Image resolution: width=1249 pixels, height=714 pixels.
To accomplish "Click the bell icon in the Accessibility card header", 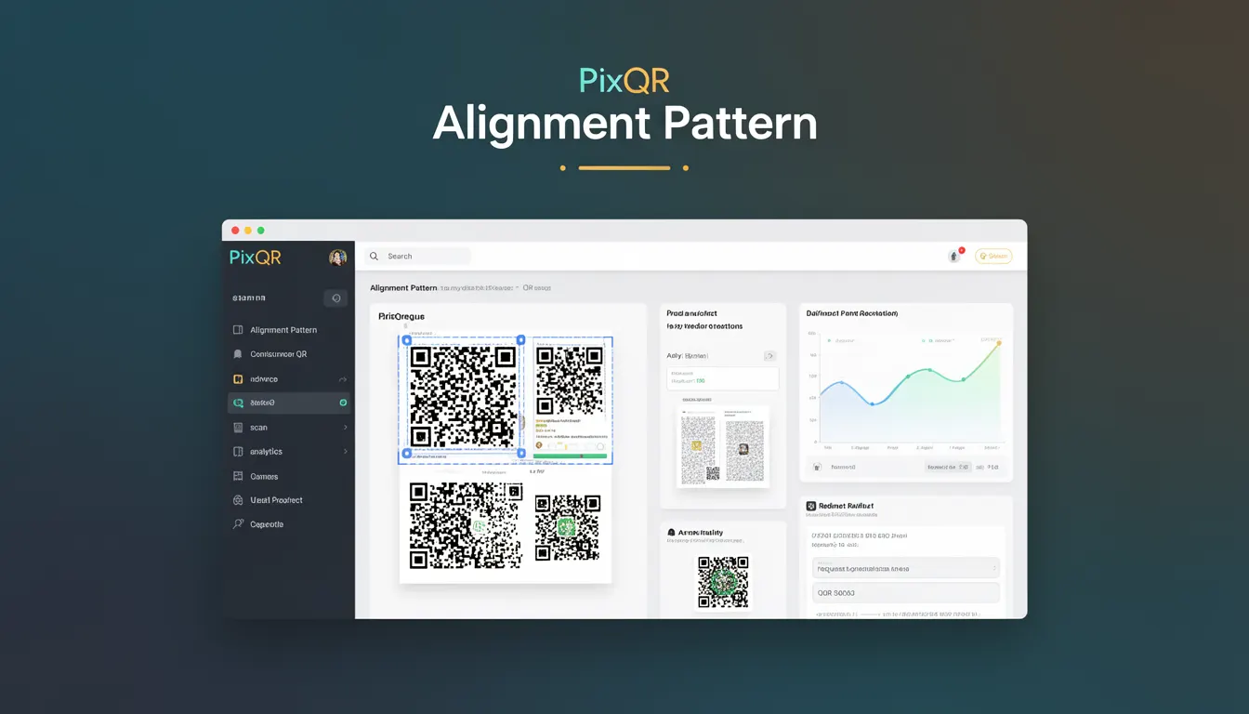I will tap(671, 533).
